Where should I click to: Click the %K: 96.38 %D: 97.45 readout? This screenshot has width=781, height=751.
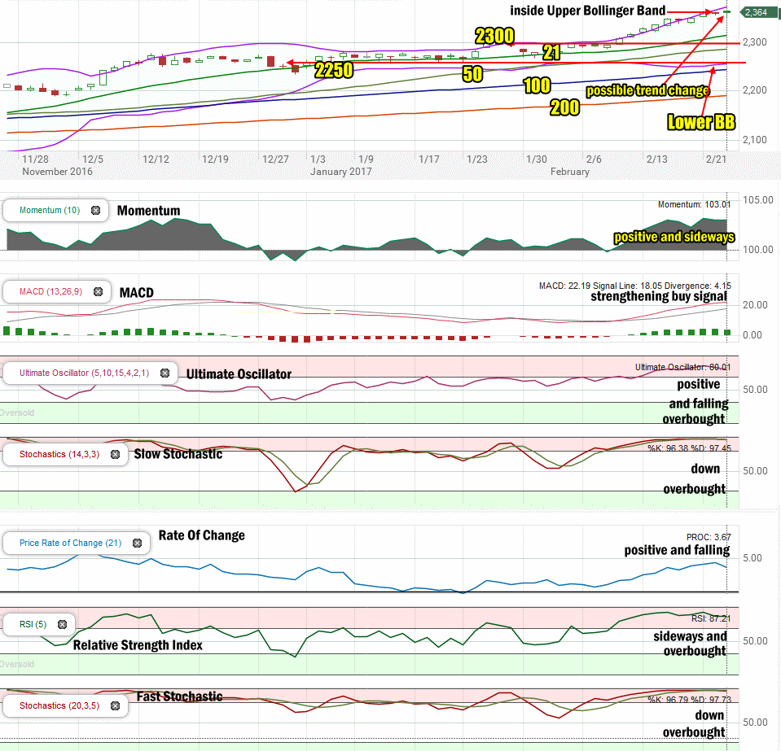coord(689,448)
